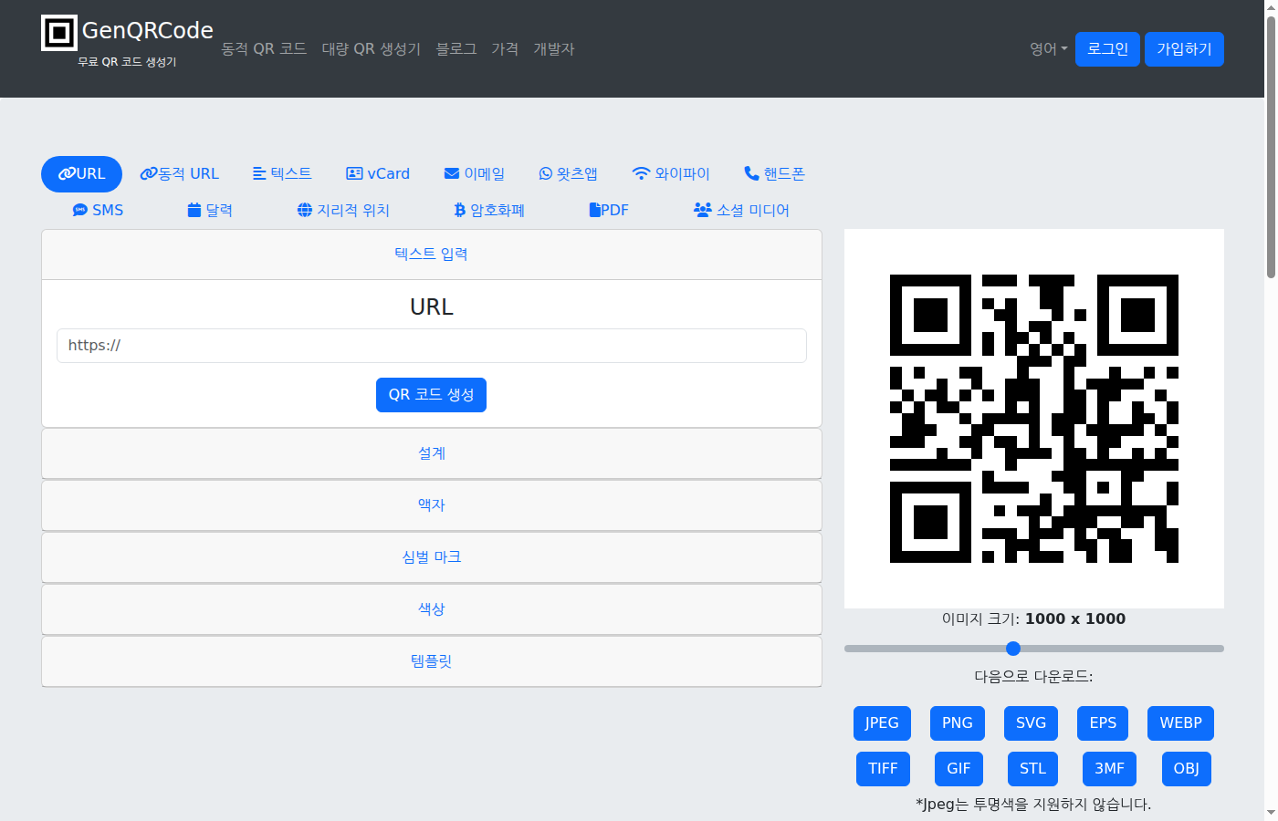
Task: Expand the 색상 settings section
Action: [x=431, y=609]
